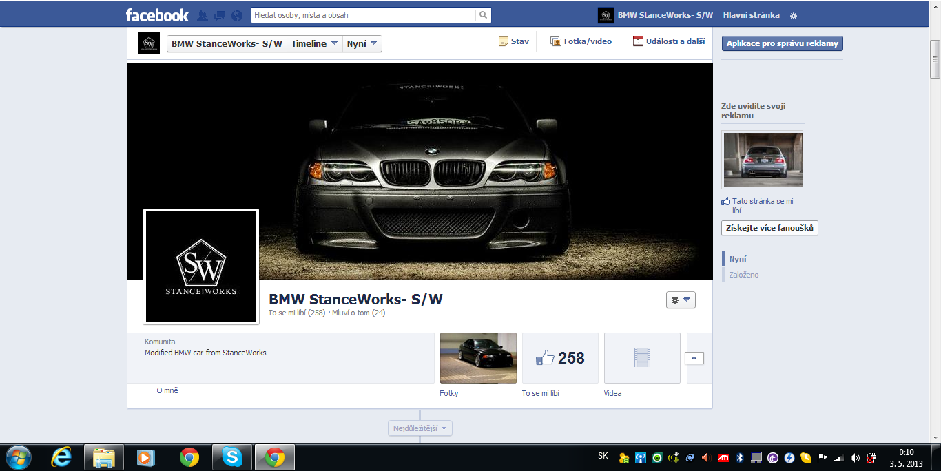Click the ATI tray icon

[724, 457]
